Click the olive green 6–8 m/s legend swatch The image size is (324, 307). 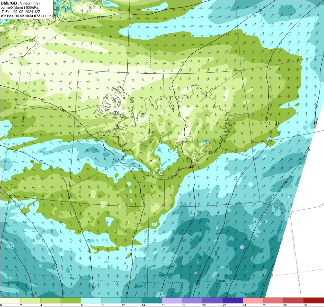(71, 301)
